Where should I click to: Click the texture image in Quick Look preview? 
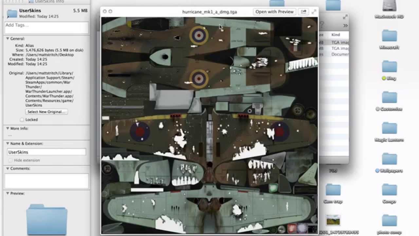209,126
